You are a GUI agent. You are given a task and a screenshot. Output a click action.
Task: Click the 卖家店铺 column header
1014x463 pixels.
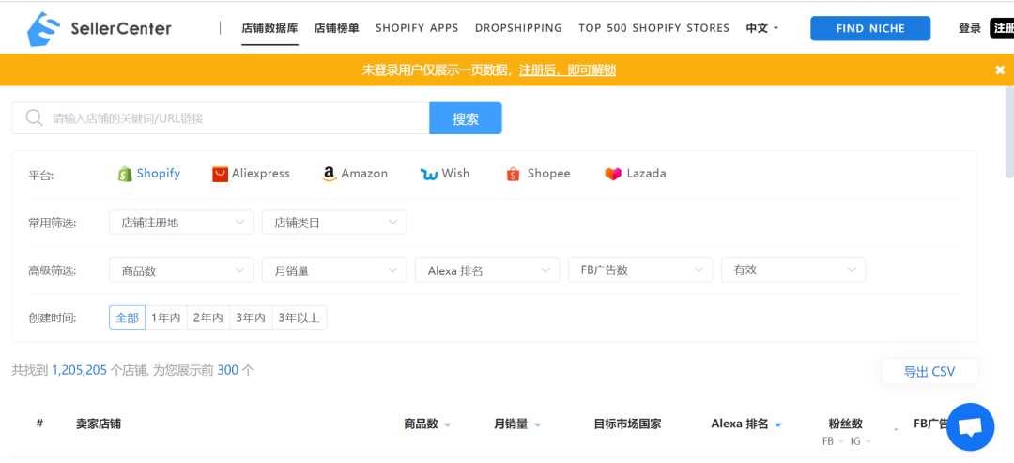click(99, 424)
